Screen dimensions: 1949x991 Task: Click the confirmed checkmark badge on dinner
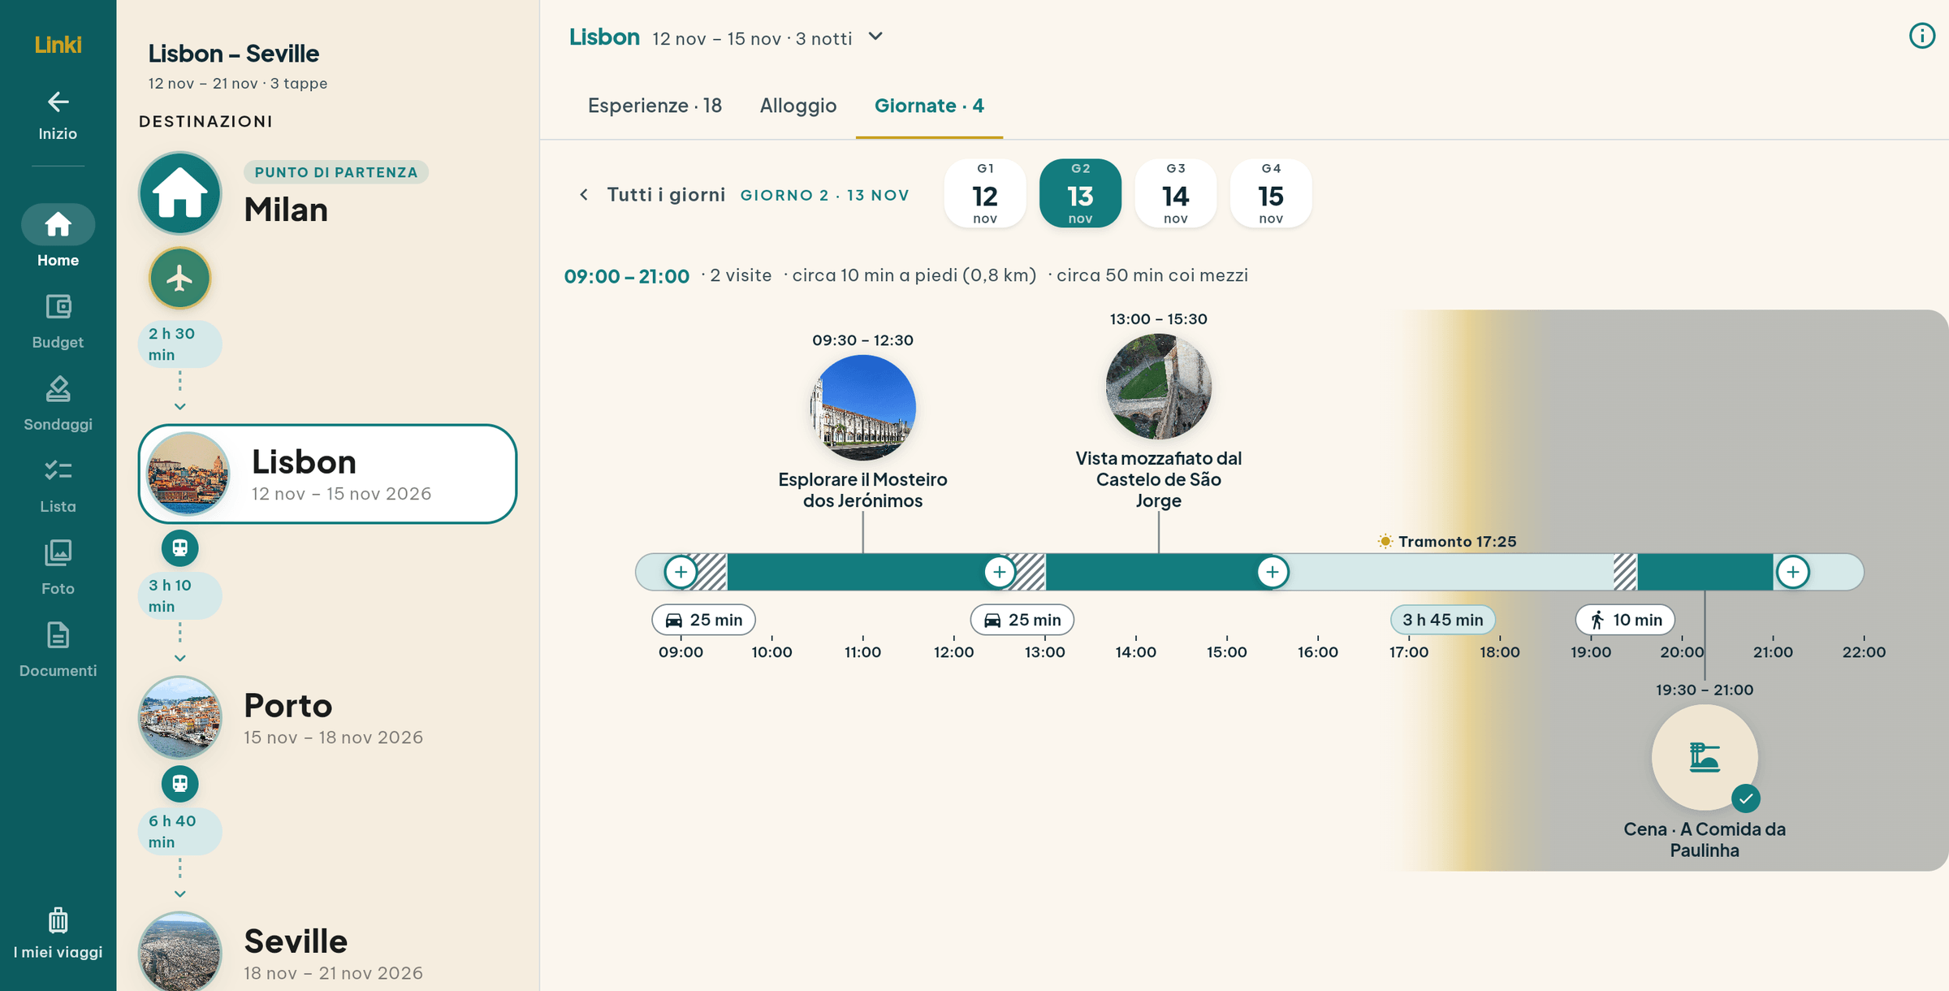point(1745,798)
